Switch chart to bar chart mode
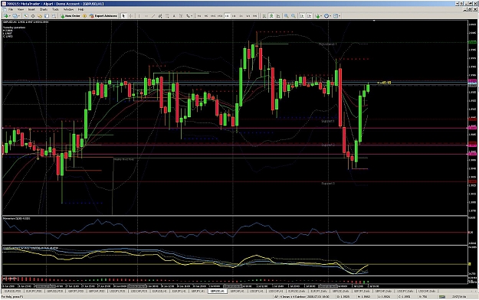The image size is (479, 300). (264, 15)
